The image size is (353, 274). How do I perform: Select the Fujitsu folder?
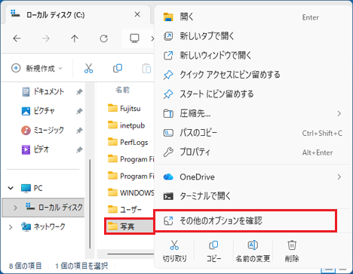click(x=124, y=109)
